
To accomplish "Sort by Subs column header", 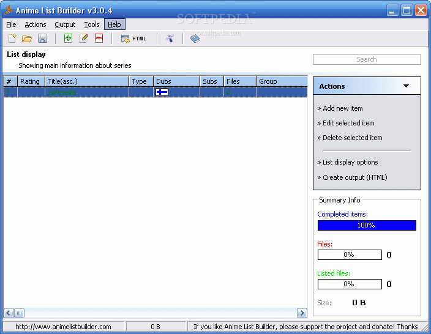I will 212,81.
